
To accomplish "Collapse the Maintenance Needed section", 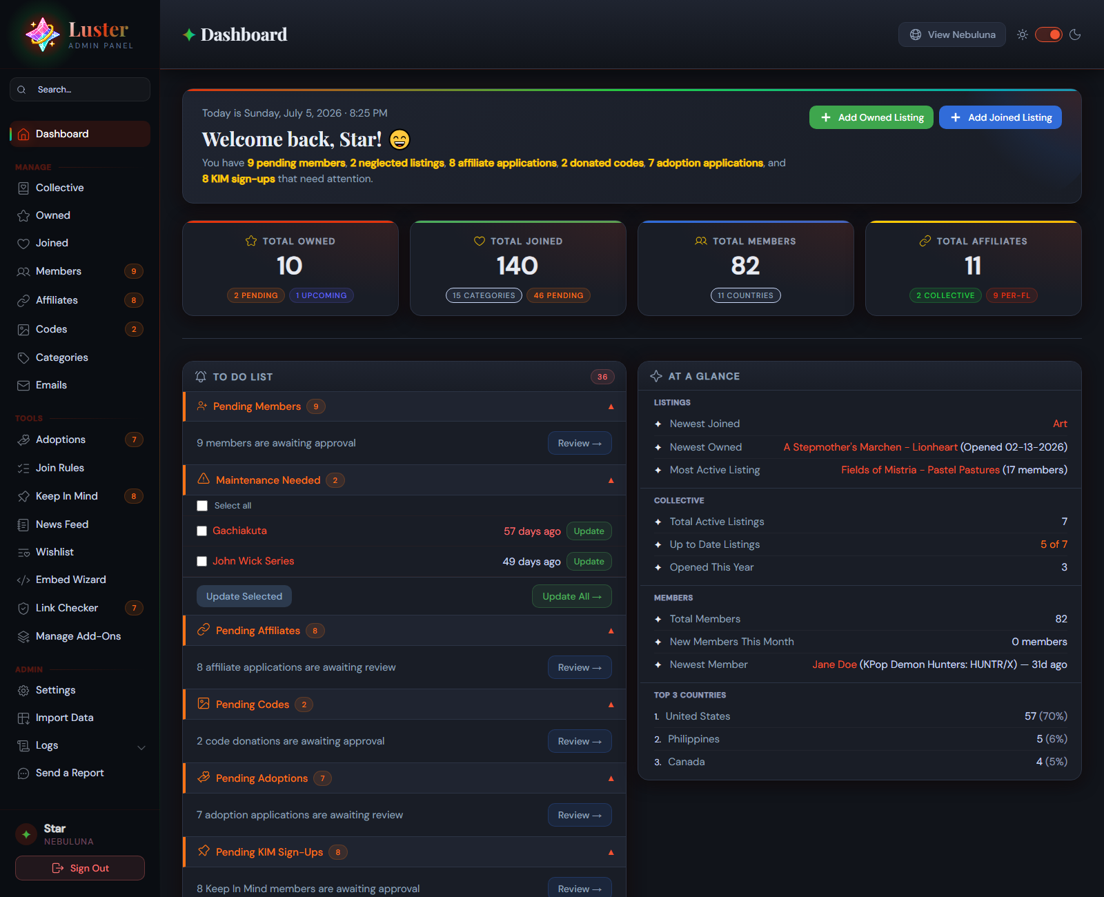I will click(611, 481).
